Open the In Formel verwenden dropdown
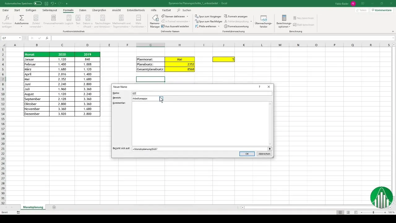Viewport: 396px width, 223px height. [175, 21]
